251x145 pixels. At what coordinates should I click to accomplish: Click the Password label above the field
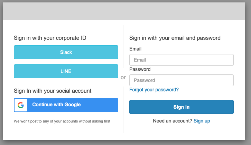coord(140,69)
